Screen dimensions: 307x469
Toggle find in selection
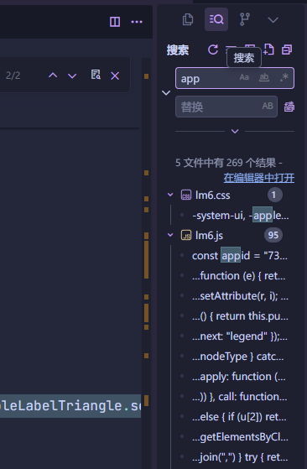[x=96, y=75]
